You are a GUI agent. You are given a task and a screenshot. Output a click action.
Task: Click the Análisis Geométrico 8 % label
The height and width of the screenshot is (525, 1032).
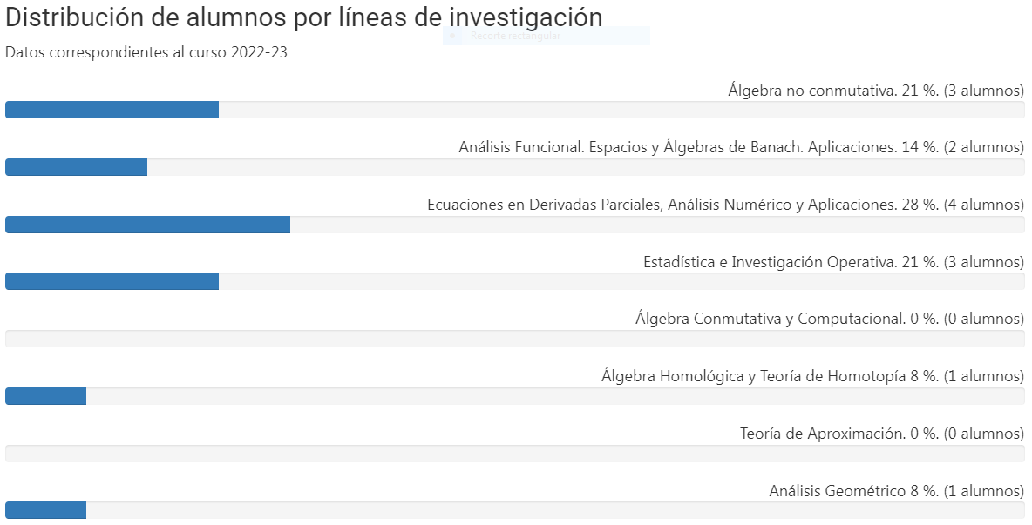coord(896,491)
